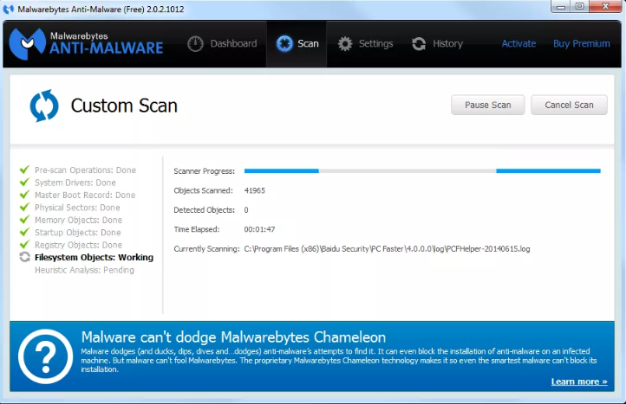Click the 'Detected Objects:' label
This screenshot has width=626, height=404.
(205, 210)
